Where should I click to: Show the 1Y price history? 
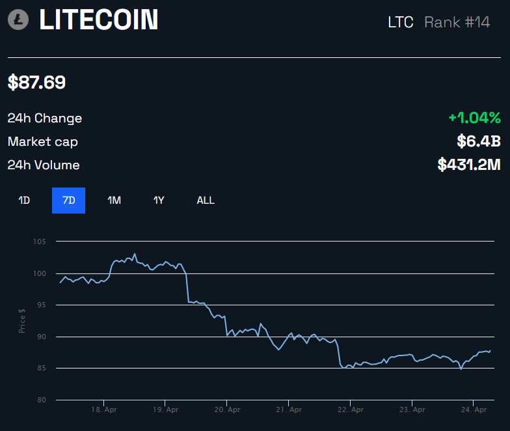(x=159, y=201)
